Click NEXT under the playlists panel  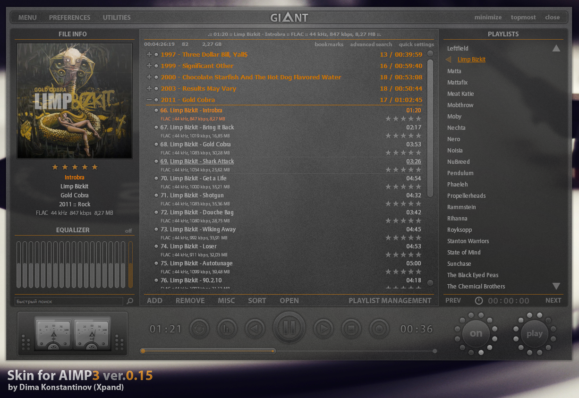tap(553, 300)
